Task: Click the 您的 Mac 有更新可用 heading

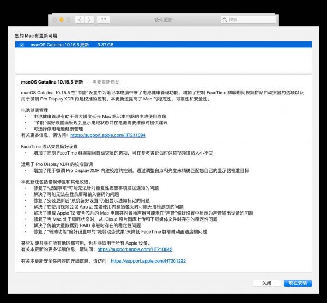Action: [36, 35]
